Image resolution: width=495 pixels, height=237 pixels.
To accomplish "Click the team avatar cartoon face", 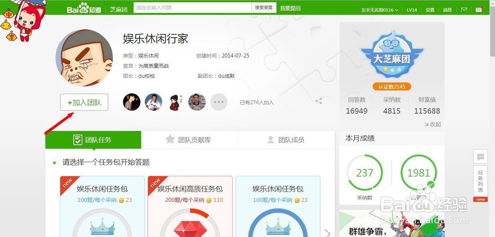I will tap(84, 58).
